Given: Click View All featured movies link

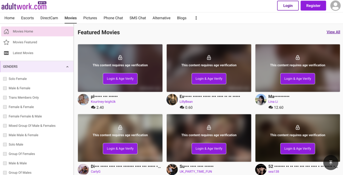Looking at the screenshot, I should coord(333,32).
